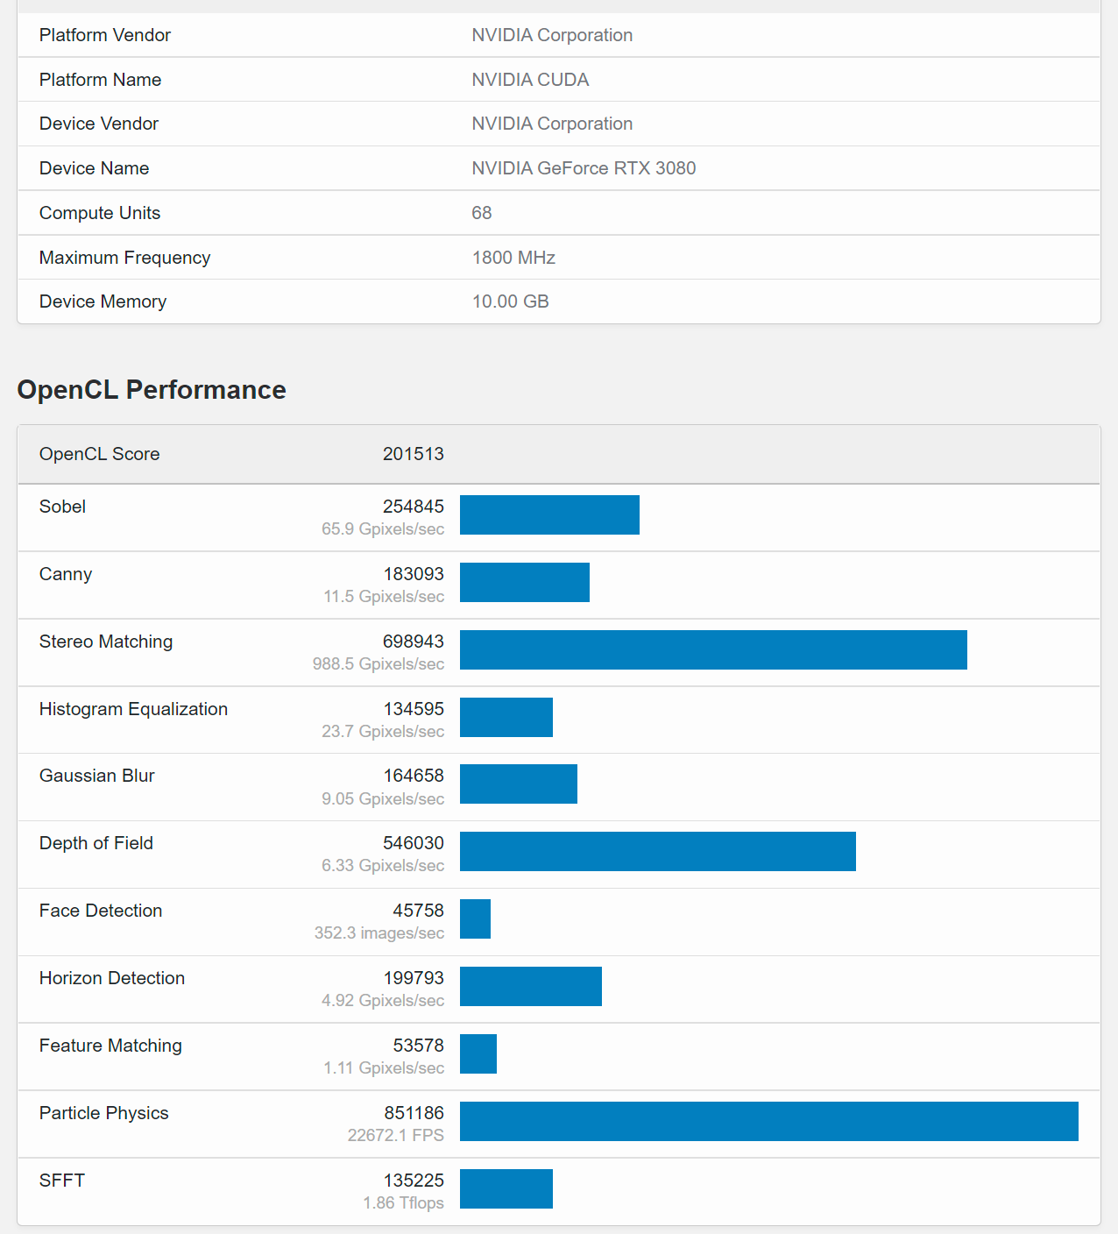Click the SFFT score bar

(x=506, y=1188)
